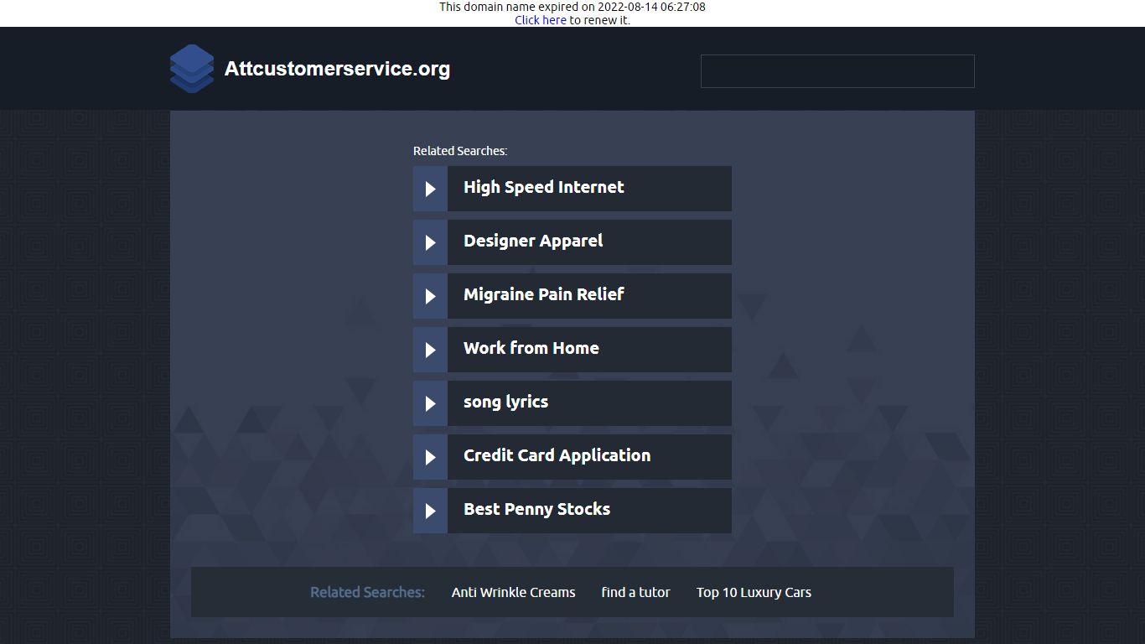
Task: Click the arrow icon beside Migraine Pain Relief
Action: pyautogui.click(x=430, y=296)
